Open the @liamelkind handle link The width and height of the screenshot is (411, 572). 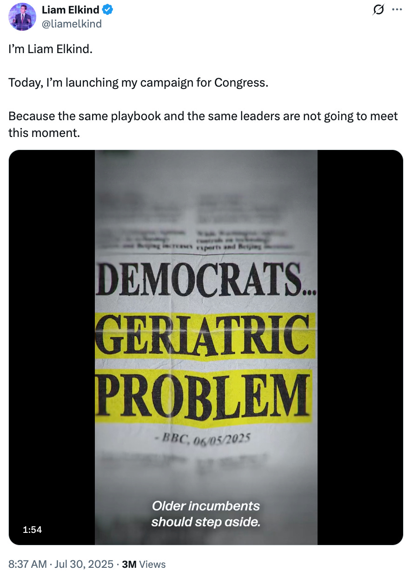pos(72,24)
